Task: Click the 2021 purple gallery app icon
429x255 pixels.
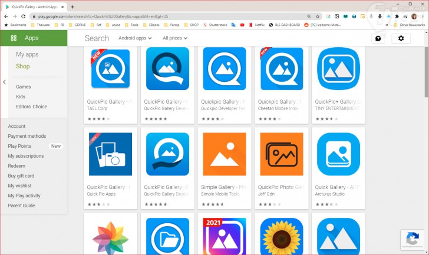Action: pyautogui.click(x=225, y=237)
